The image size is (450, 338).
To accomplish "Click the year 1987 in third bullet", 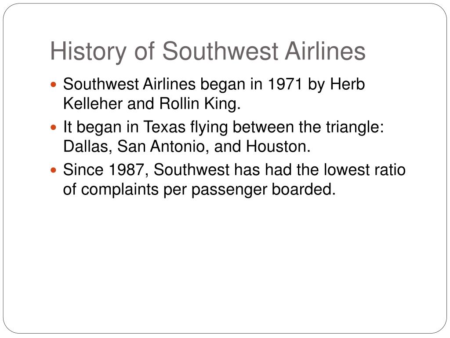I will click(x=126, y=169).
